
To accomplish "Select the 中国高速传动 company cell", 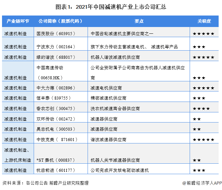I will pyautogui.click(x=50, y=67).
